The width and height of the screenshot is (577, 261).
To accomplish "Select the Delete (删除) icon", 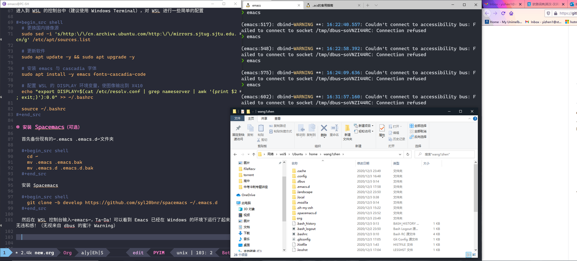I will 324,129.
